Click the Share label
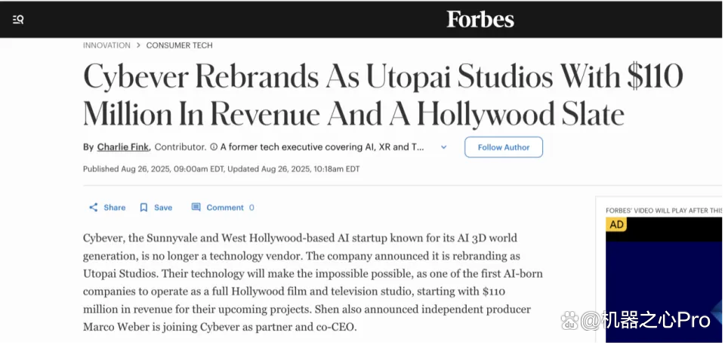Viewport: 725px width, 345px height. [x=115, y=207]
